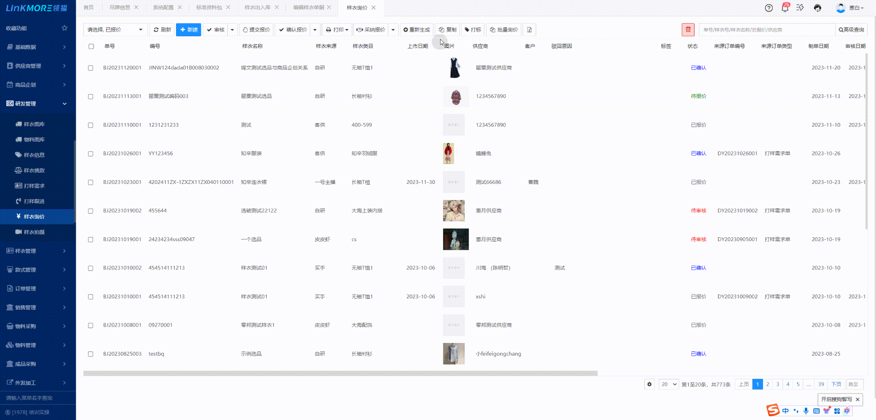Click the horizontal scrollbar below the table
This screenshot has width=876, height=420.
[x=340, y=373]
